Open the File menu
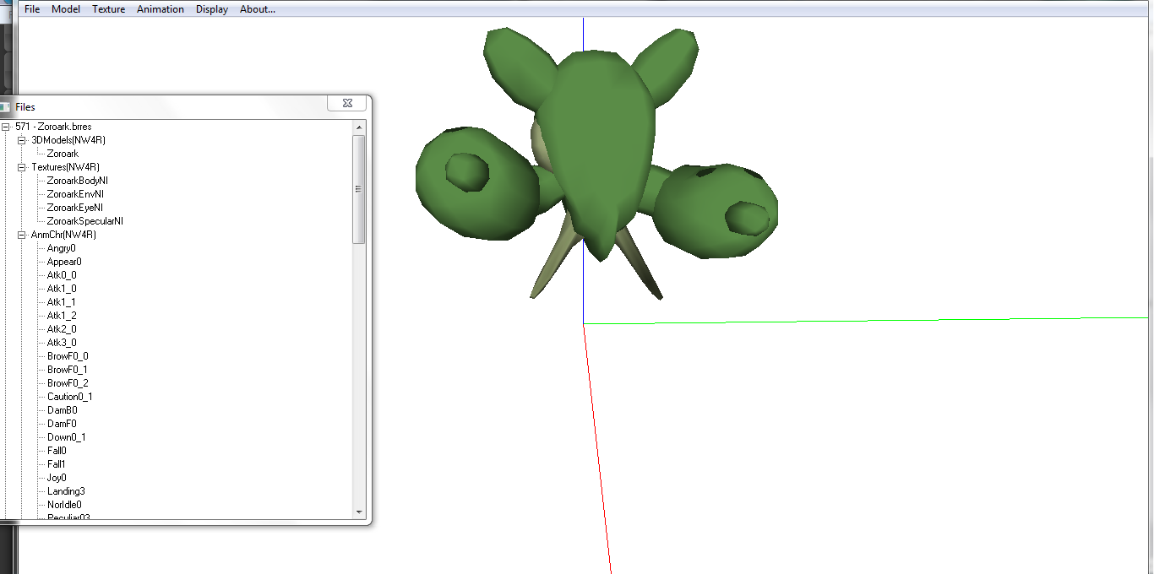 pos(32,9)
